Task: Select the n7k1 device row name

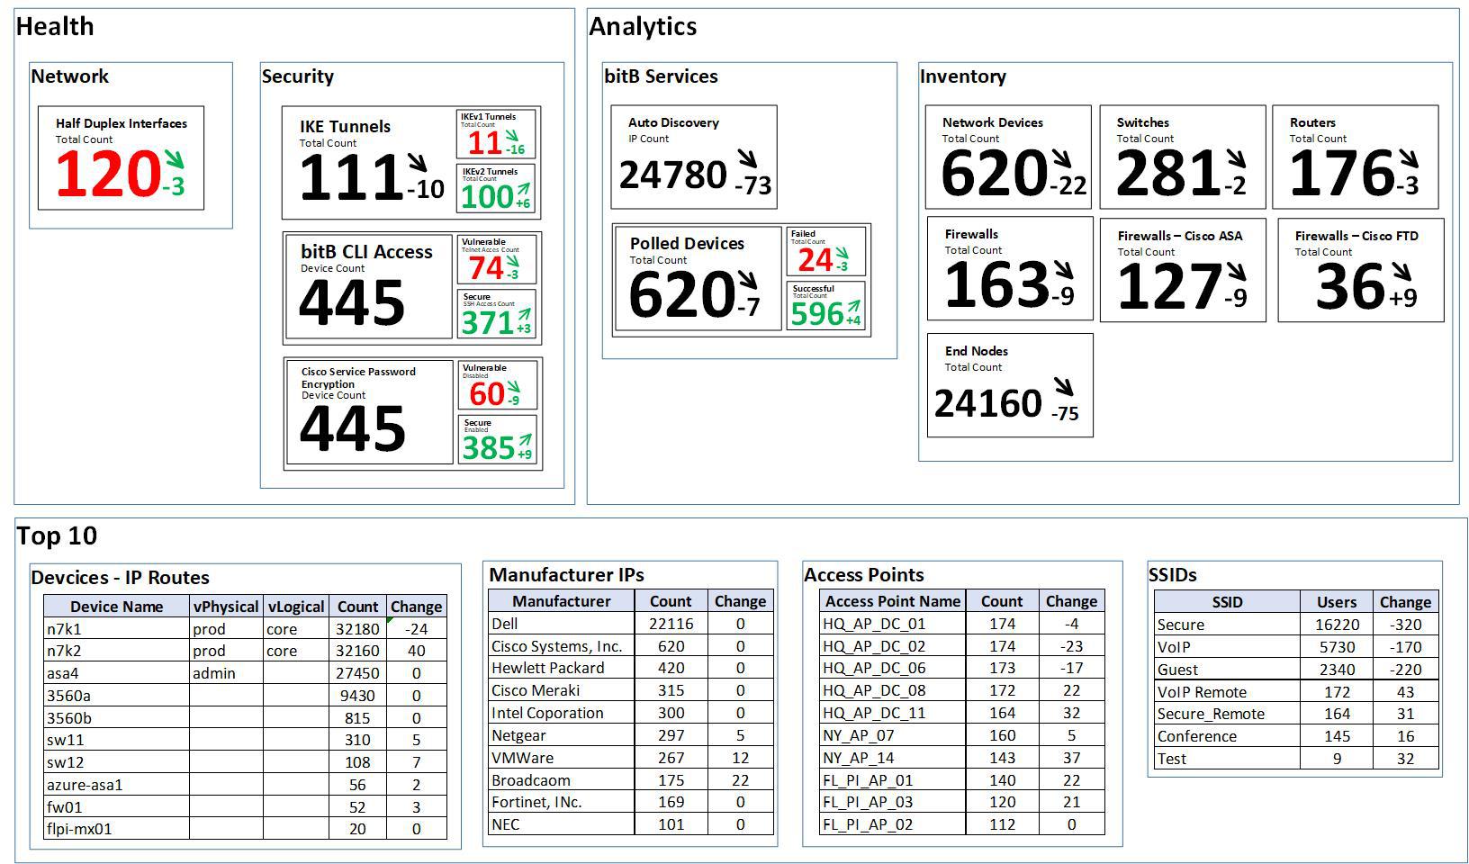Action: pos(64,629)
